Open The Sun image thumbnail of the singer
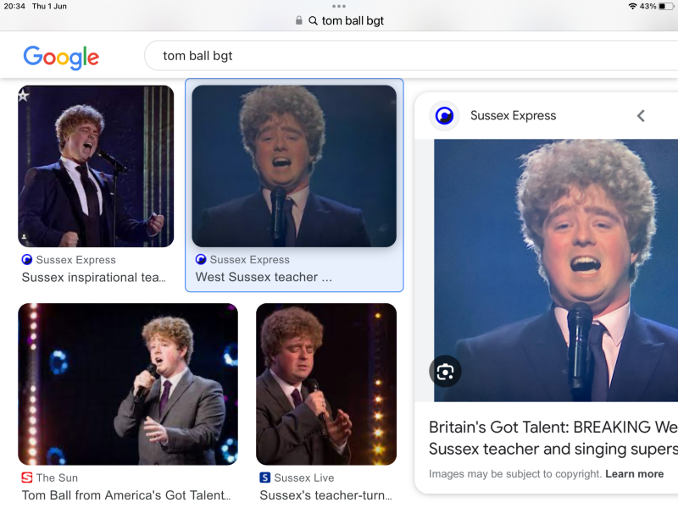The width and height of the screenshot is (678, 508). coord(128,384)
